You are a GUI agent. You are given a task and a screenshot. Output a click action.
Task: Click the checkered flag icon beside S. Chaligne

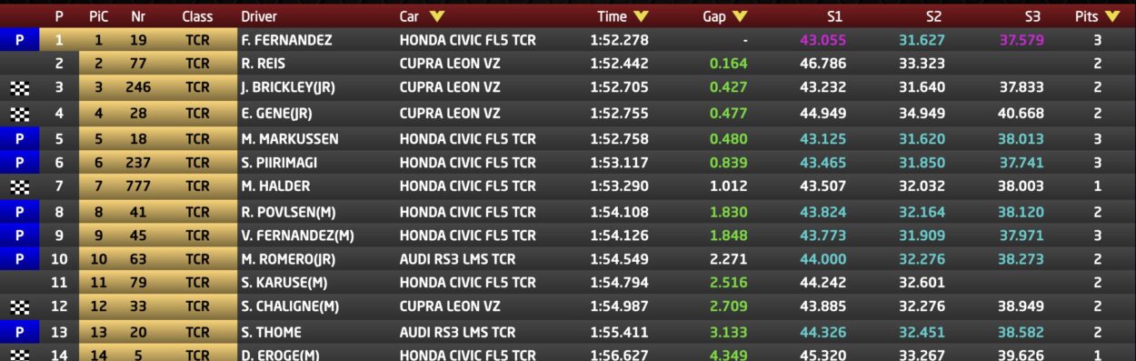(19, 307)
